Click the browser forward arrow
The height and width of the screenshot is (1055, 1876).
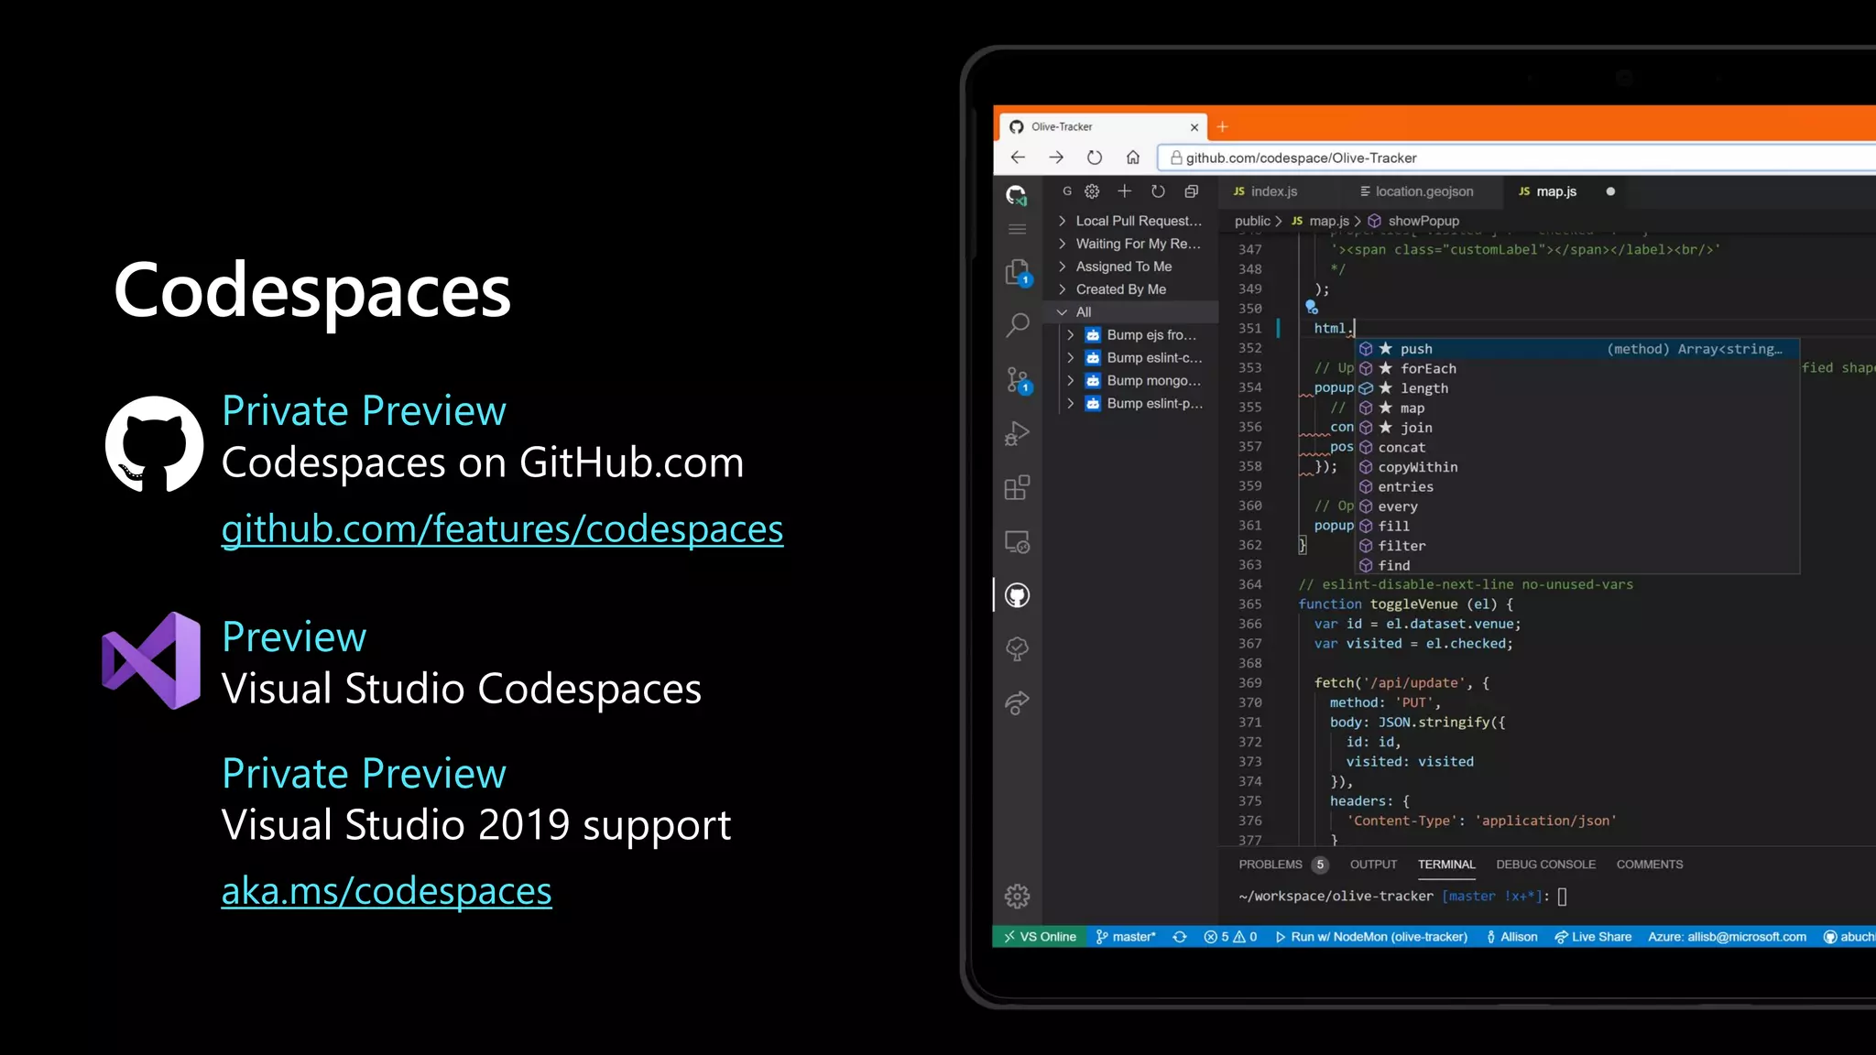[1056, 158]
